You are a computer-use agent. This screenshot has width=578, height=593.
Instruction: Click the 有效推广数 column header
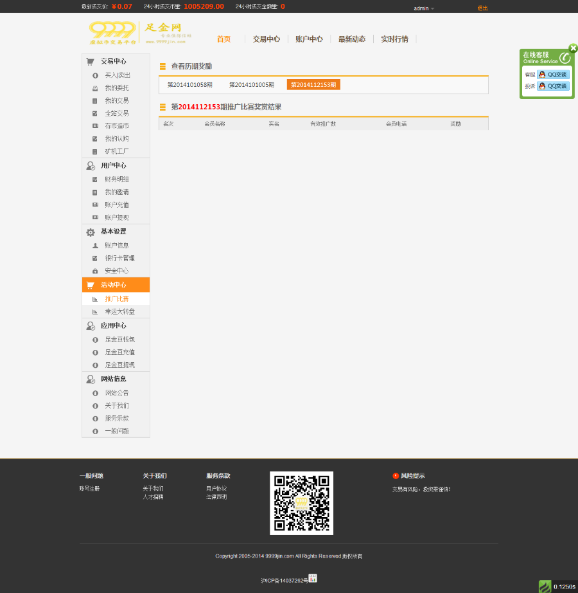pos(323,123)
